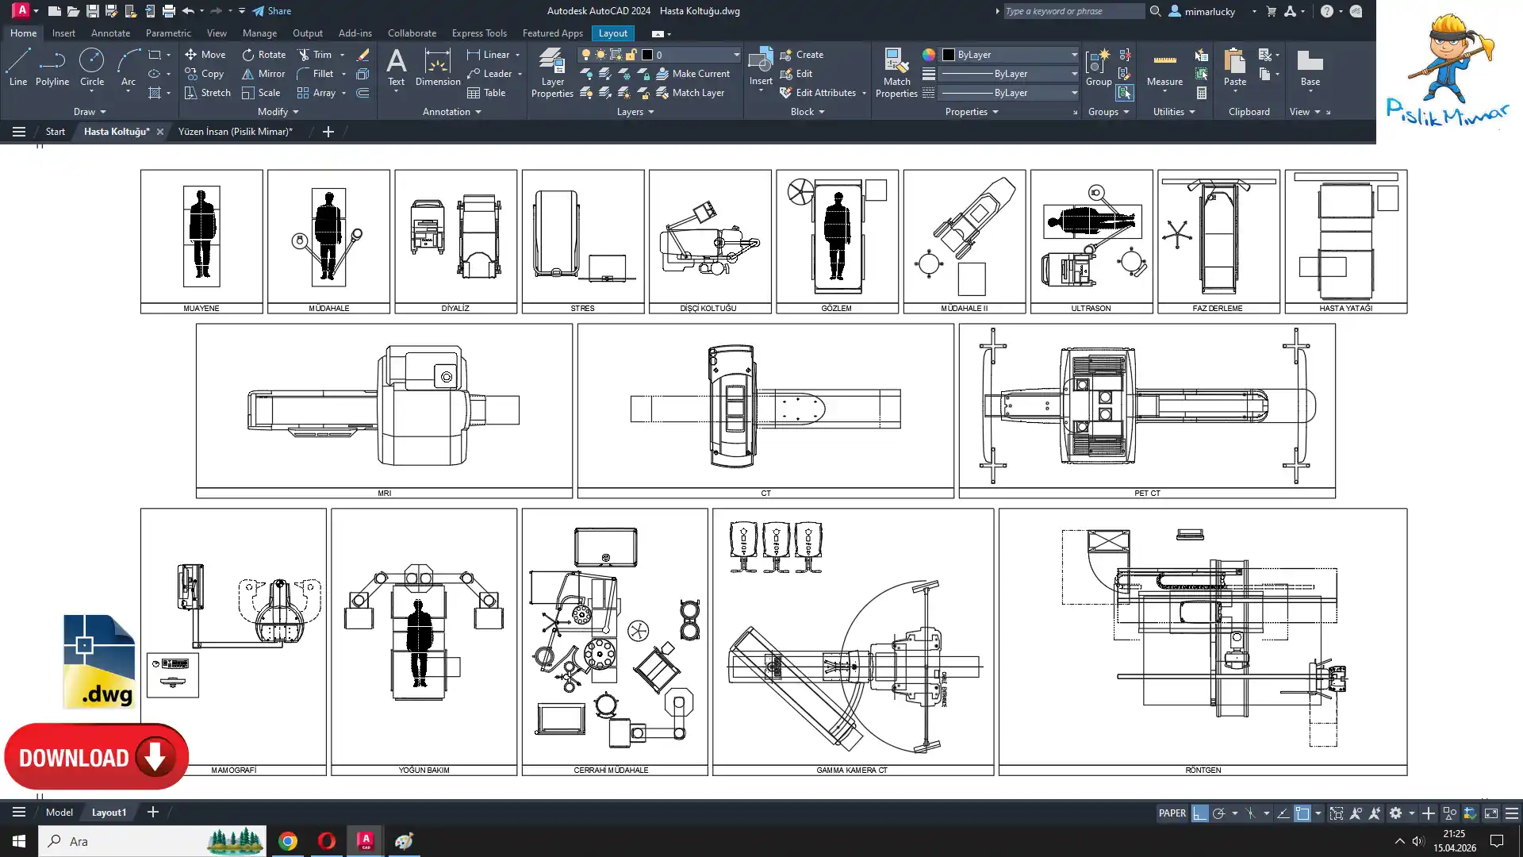Open the ByLayer color dropdown

click(1073, 55)
